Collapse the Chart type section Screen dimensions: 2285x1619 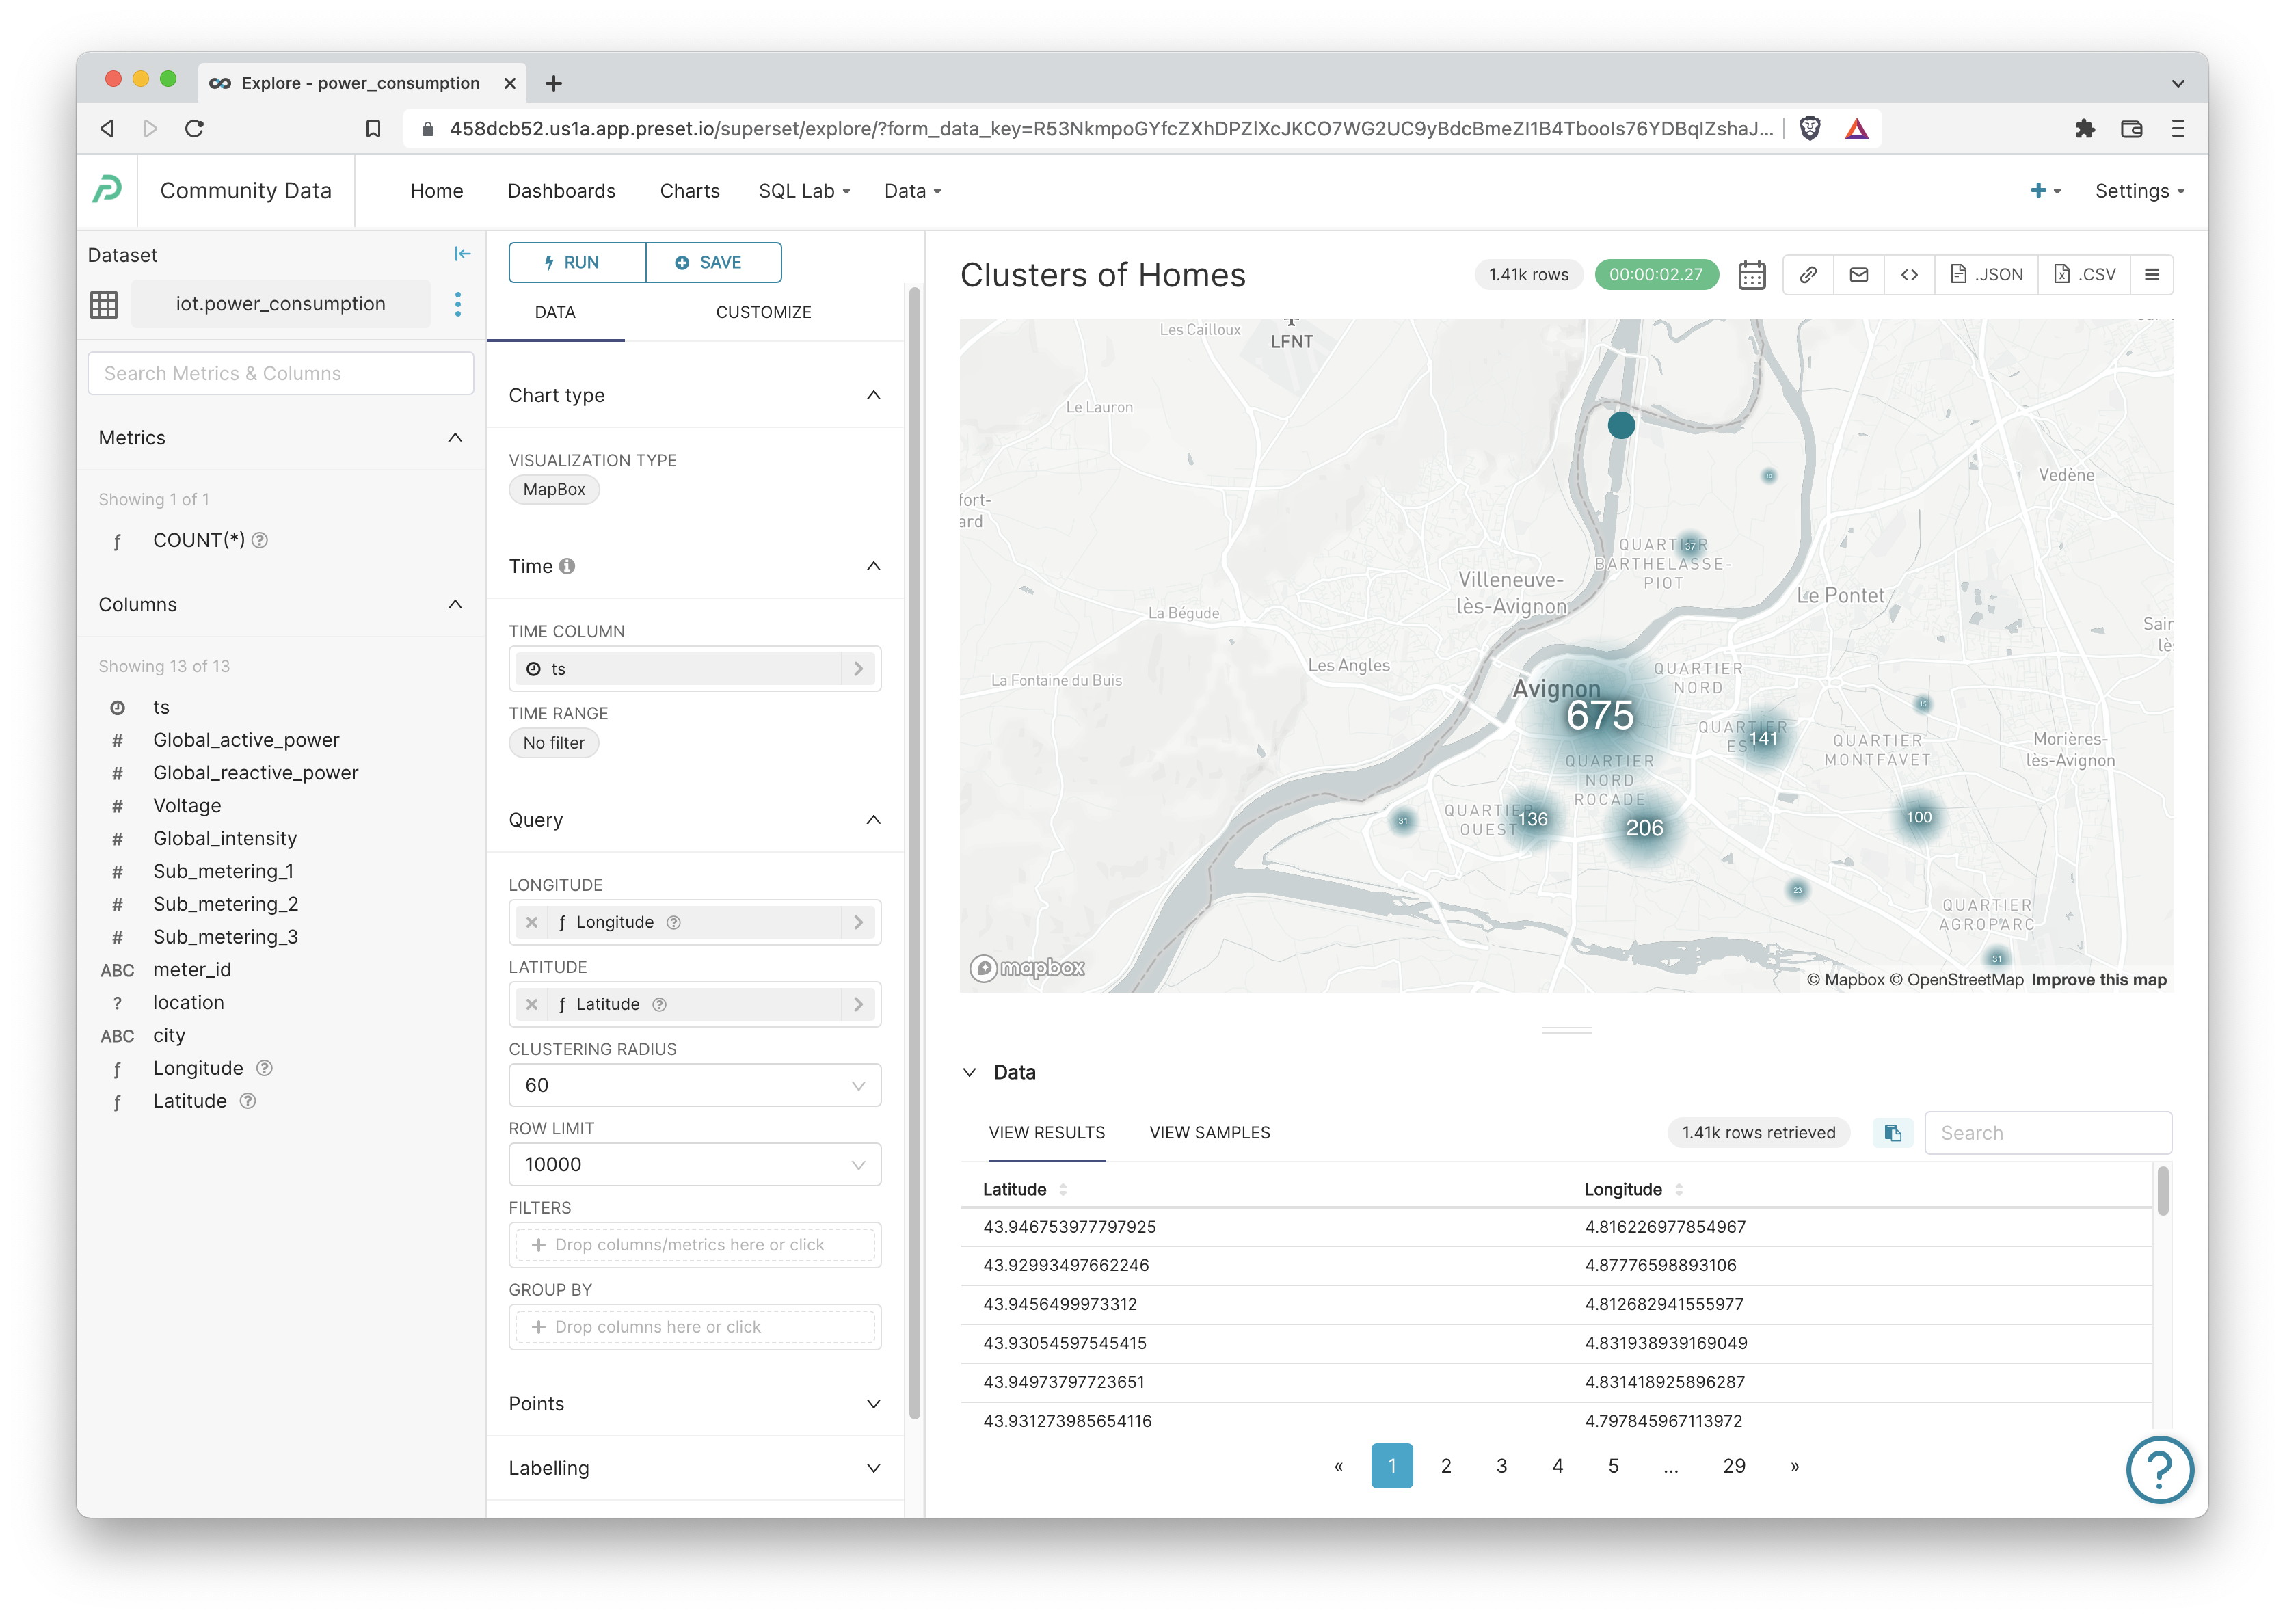pos(874,394)
